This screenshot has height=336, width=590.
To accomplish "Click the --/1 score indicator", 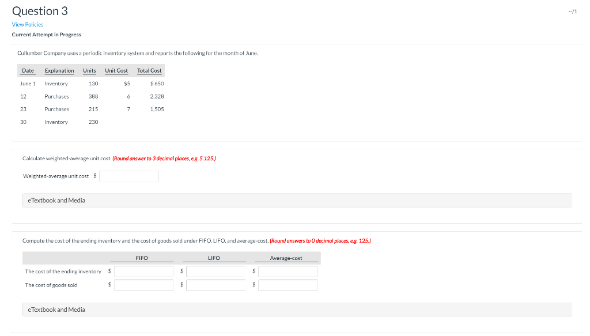I will (x=572, y=11).
